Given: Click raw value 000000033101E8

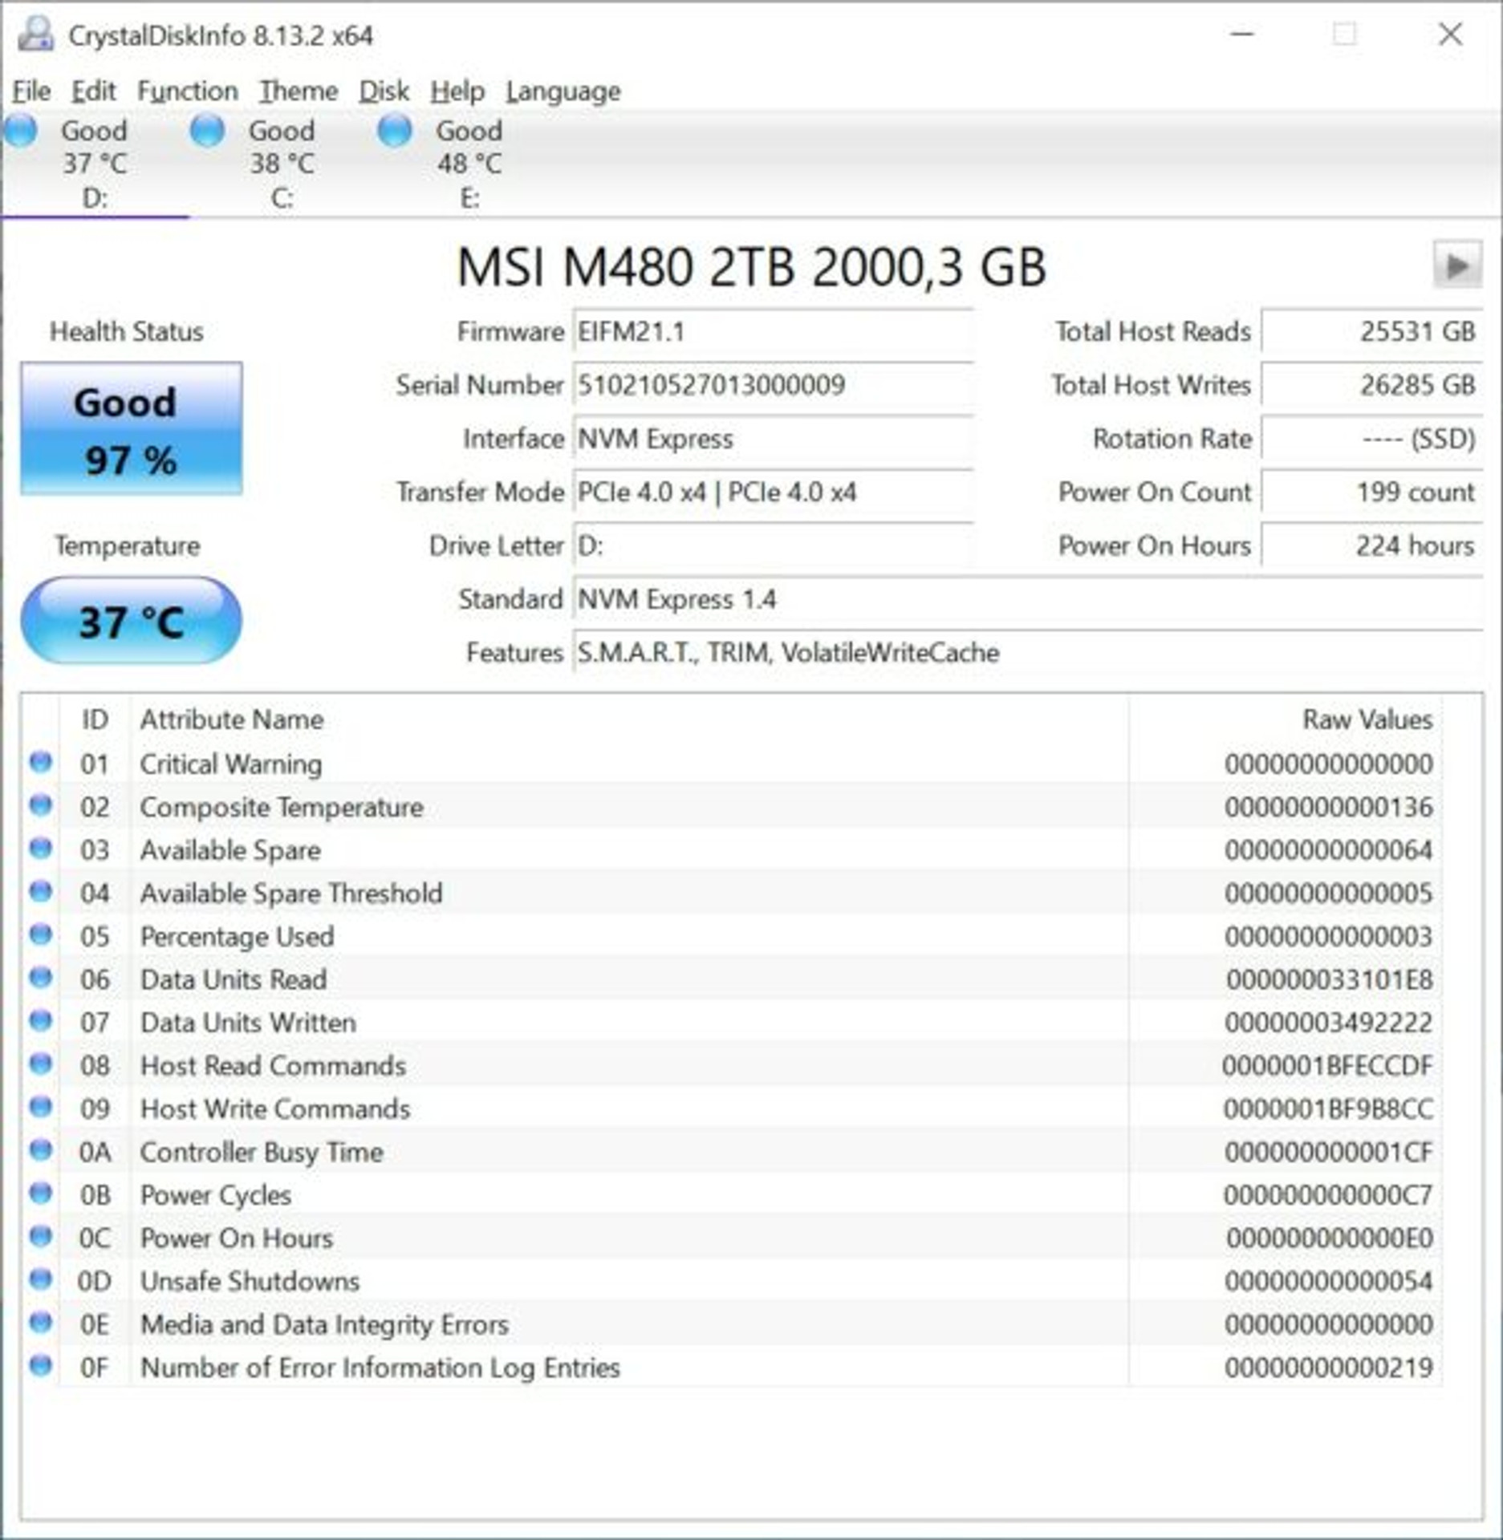Looking at the screenshot, I should tap(1329, 979).
